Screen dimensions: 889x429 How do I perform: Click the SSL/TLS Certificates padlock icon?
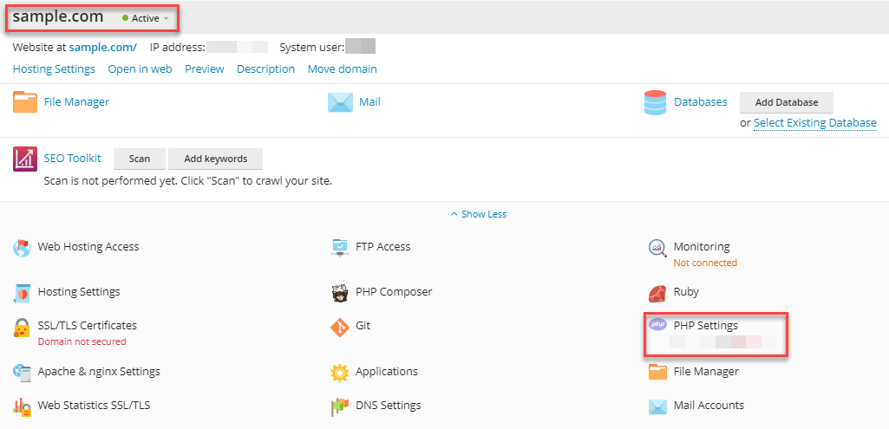(22, 328)
